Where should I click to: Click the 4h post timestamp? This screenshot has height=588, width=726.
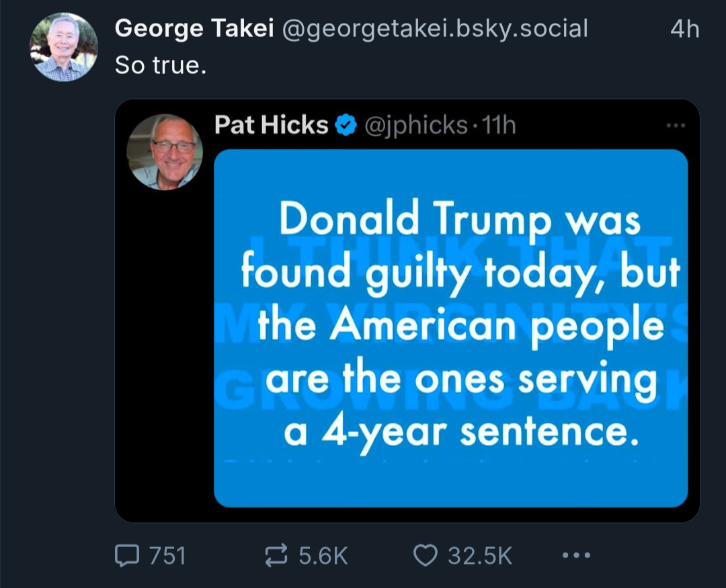[684, 29]
